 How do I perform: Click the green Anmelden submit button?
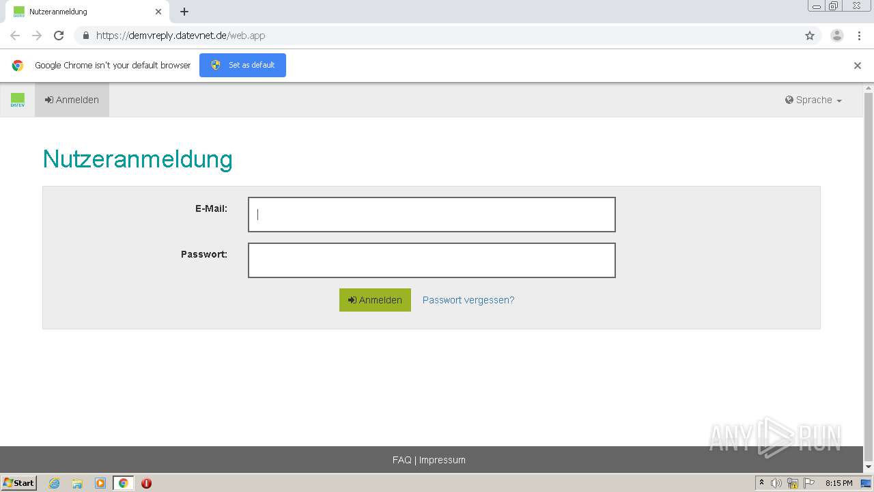point(375,300)
